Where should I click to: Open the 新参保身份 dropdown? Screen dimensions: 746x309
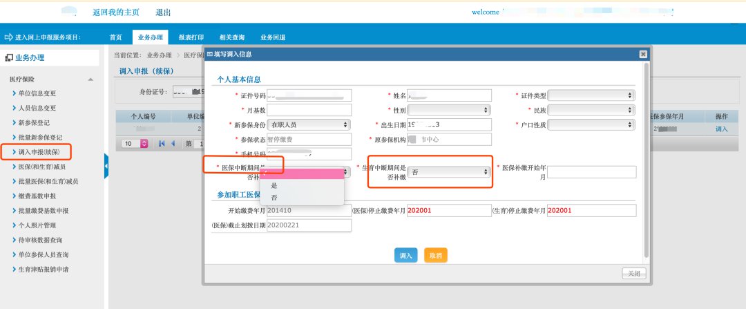[309, 124]
